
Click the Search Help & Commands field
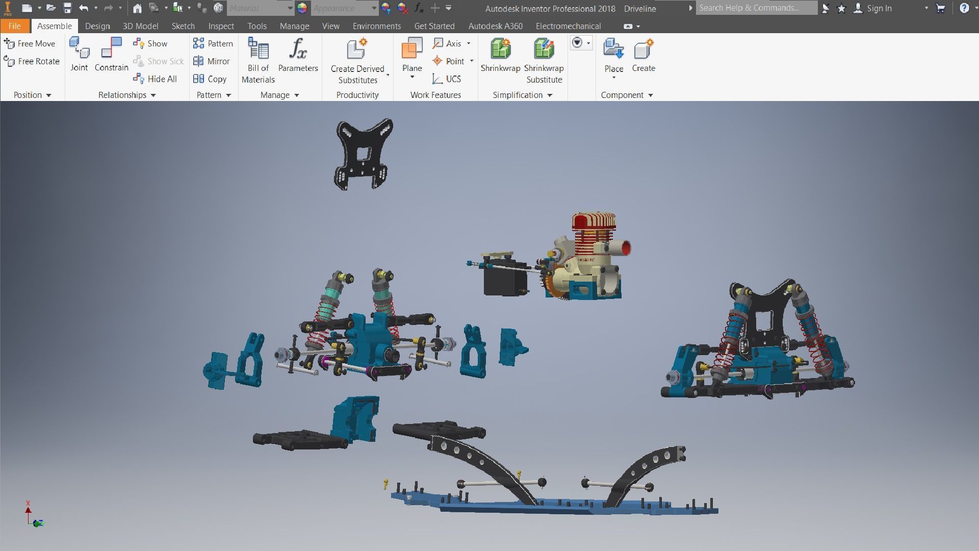coord(756,8)
